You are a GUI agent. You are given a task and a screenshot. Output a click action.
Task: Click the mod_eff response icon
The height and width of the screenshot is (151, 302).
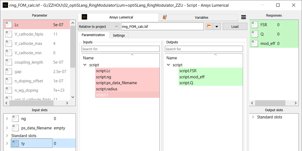coord(255,44)
